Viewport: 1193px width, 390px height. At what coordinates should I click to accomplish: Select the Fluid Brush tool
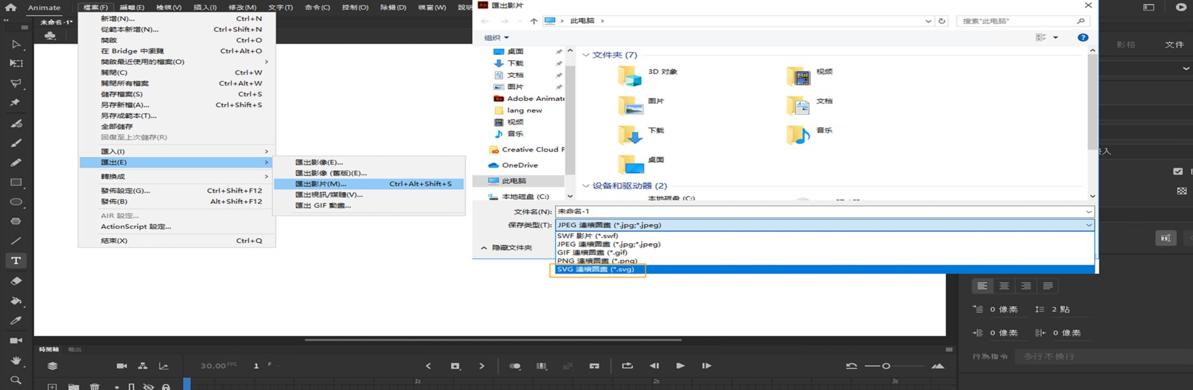(x=16, y=123)
